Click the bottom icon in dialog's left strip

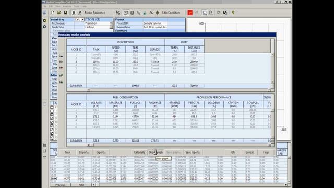61,82
